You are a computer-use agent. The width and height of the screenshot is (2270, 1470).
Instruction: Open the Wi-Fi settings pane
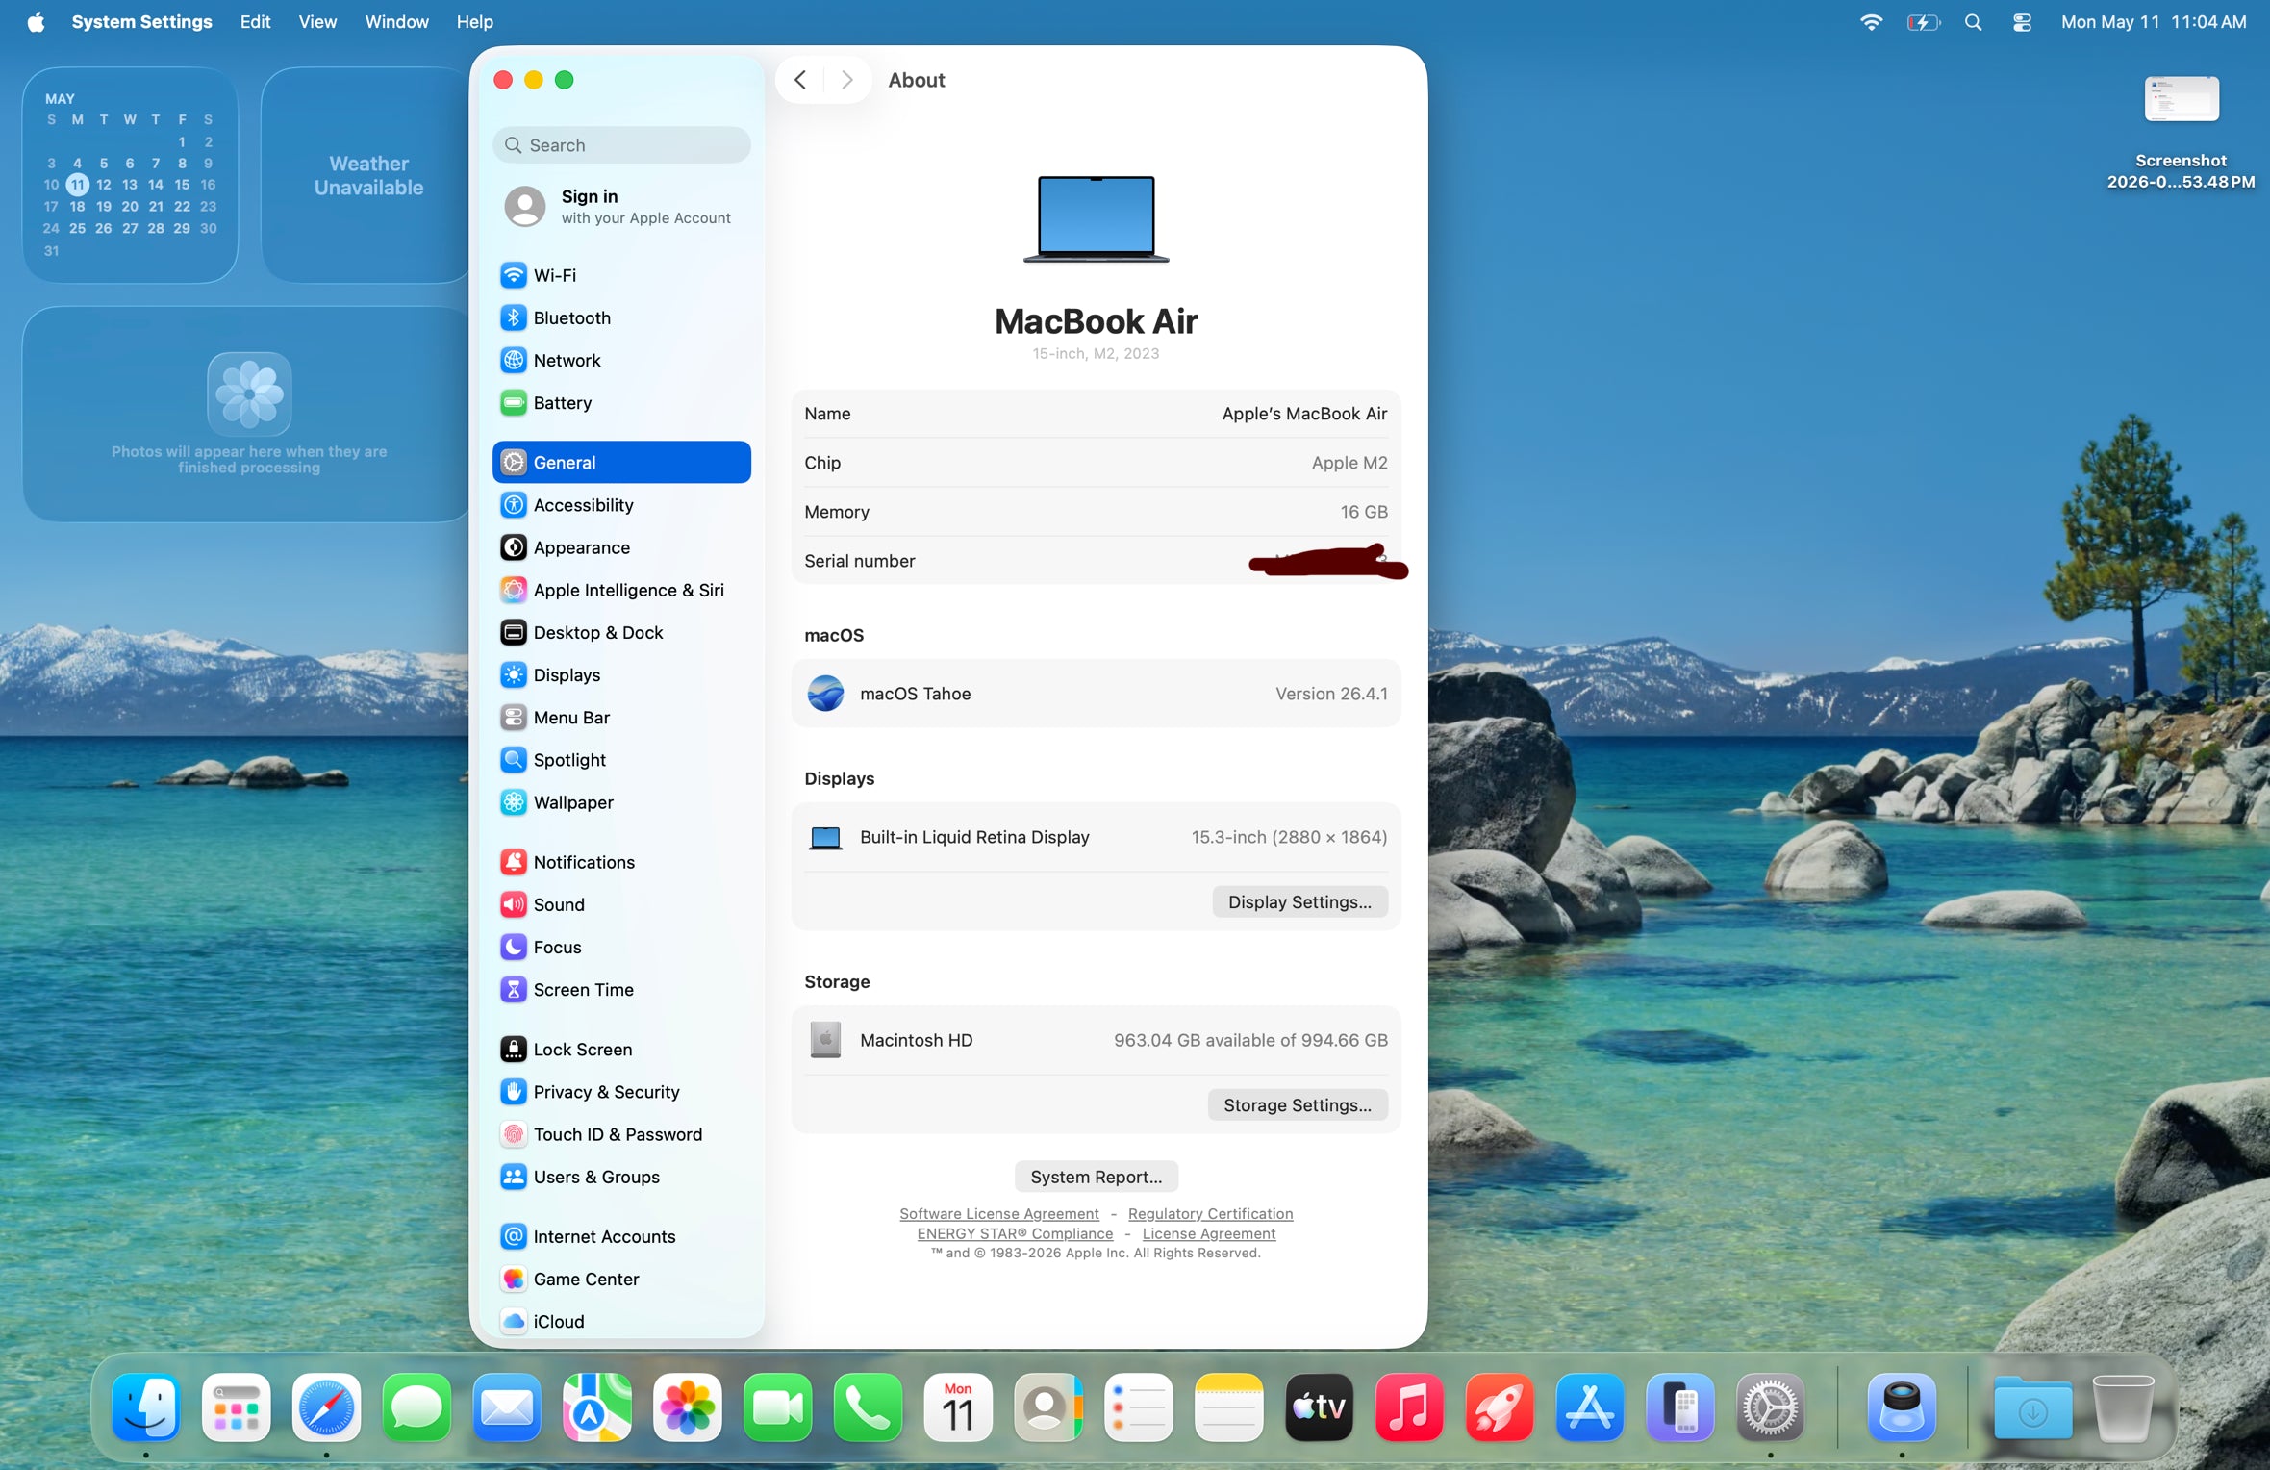(621, 275)
